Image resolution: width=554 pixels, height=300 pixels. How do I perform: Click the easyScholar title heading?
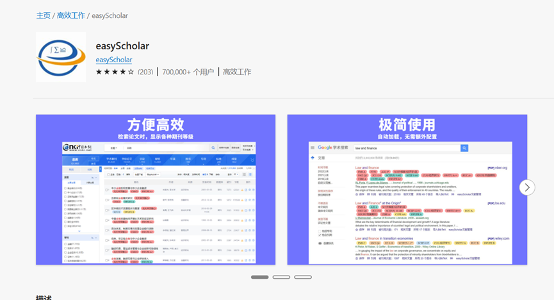coord(122,46)
